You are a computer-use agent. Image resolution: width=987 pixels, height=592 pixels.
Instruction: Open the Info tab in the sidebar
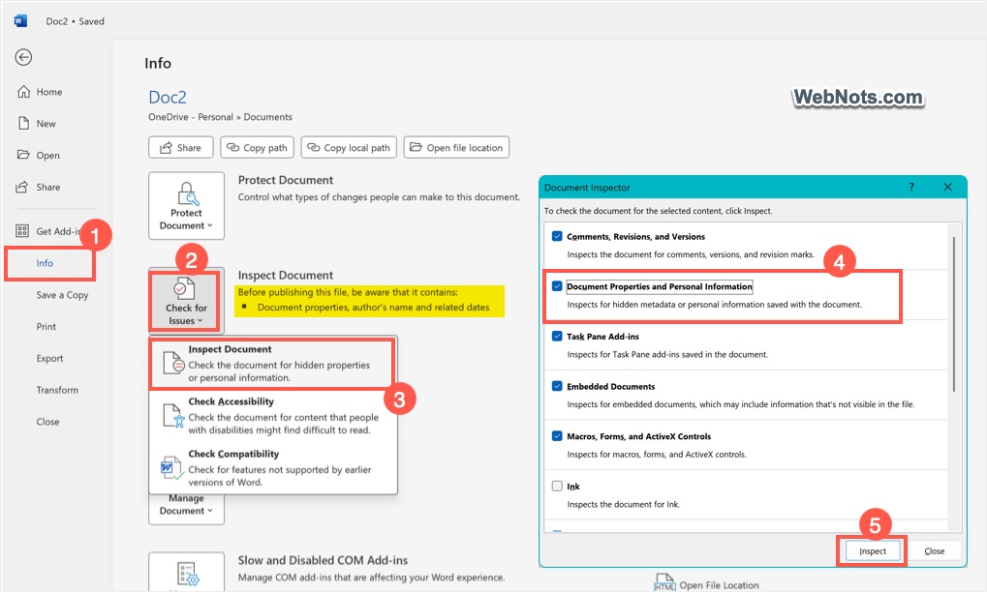[x=45, y=263]
